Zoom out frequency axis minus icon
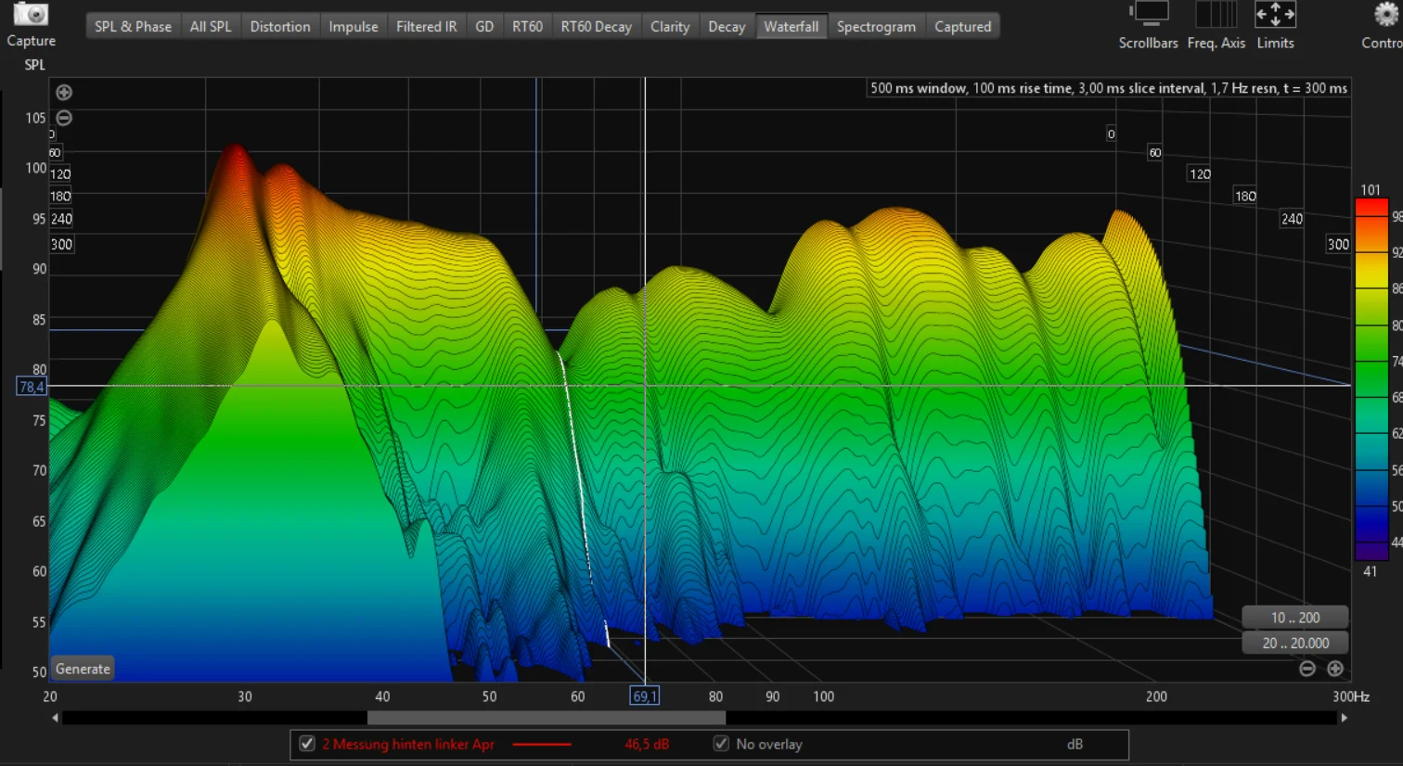This screenshot has height=766, width=1403. pos(1306,669)
